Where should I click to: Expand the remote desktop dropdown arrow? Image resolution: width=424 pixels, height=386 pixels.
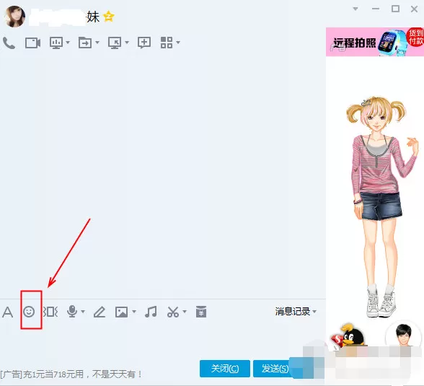(127, 43)
